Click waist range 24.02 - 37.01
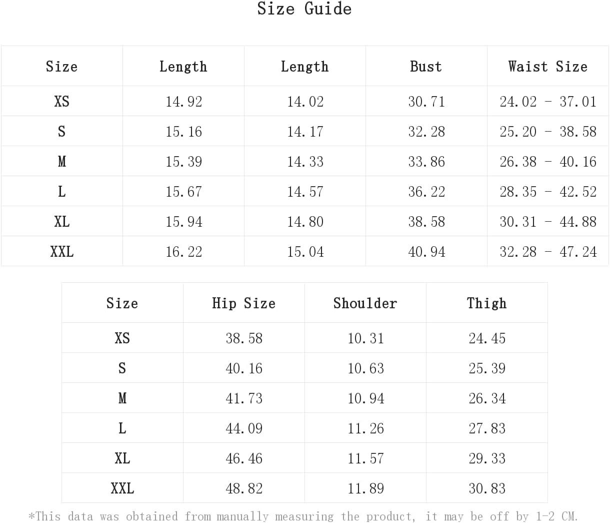 click(x=548, y=102)
